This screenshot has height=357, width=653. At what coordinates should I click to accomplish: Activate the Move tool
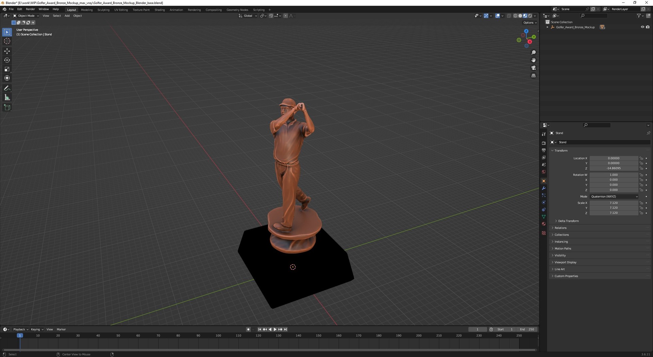pyautogui.click(x=7, y=51)
